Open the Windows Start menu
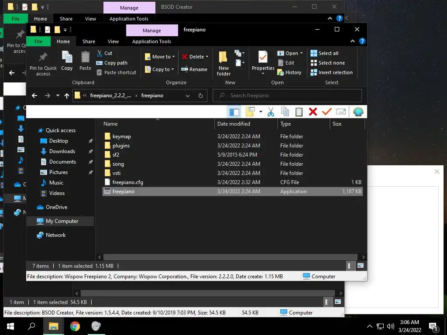The image size is (447, 335). pyautogui.click(x=10, y=326)
